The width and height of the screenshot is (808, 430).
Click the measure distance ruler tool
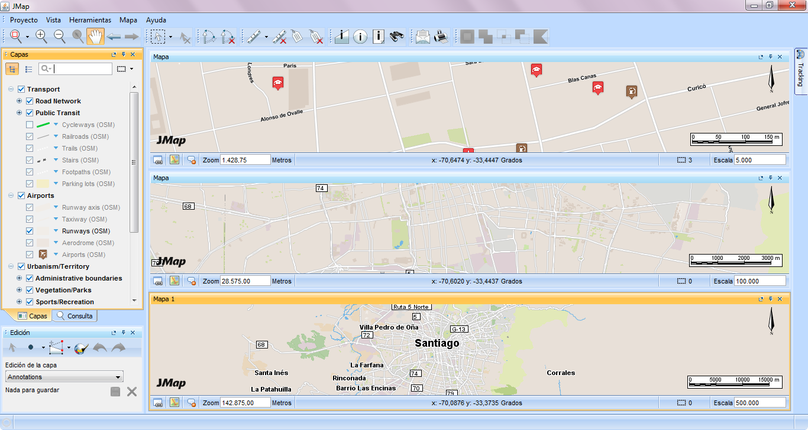253,37
